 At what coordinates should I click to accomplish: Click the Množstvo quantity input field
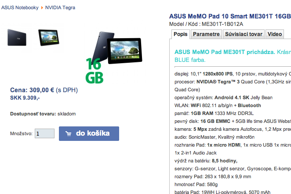point(44,133)
